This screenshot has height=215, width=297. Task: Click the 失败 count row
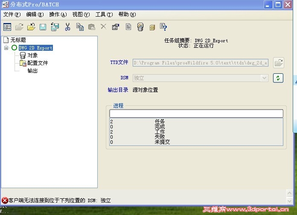196,137
